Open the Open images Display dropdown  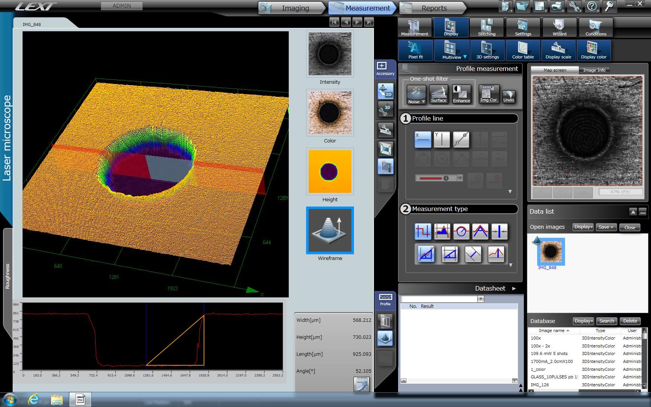point(583,227)
